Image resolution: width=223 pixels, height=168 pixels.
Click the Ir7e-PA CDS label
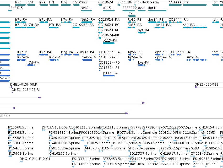[x=45, y=52]
